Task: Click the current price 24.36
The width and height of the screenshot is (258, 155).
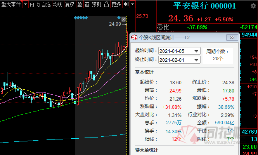Action: 181,18
